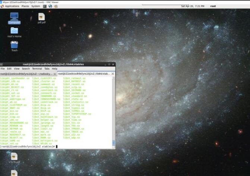Click libxt_iprange.so in the listing
Image resolution: width=250 pixels, height=176 pixels.
[x=43, y=123]
